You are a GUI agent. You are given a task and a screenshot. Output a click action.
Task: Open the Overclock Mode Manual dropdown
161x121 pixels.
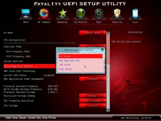pos(92,46)
